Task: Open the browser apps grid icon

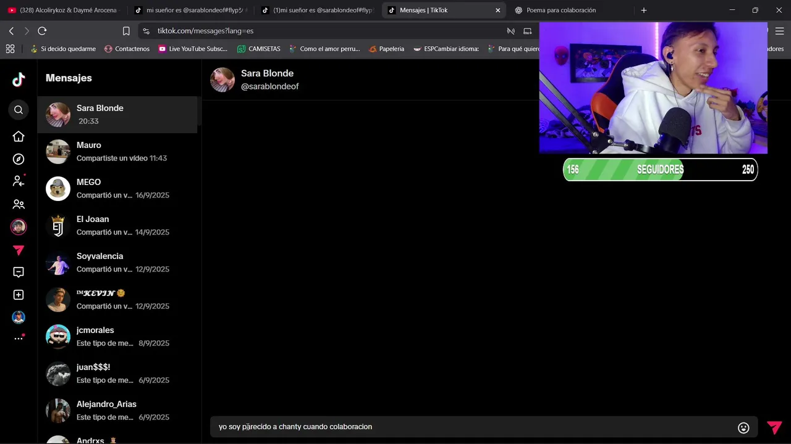Action: 10,49
